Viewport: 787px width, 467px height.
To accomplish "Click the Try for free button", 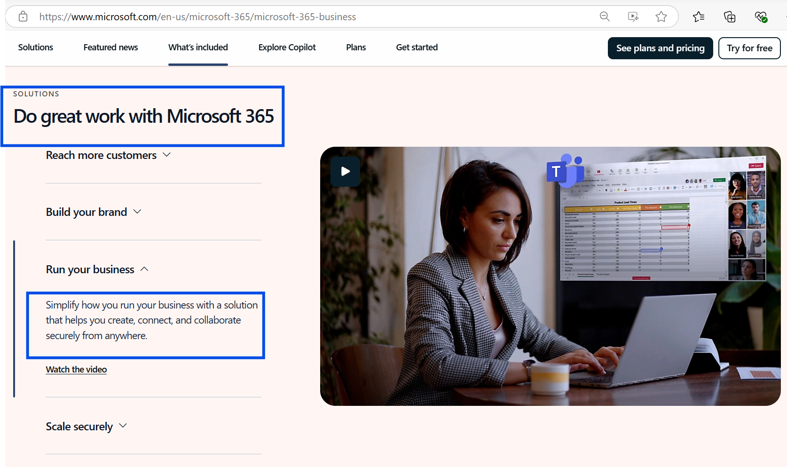I will pyautogui.click(x=749, y=48).
